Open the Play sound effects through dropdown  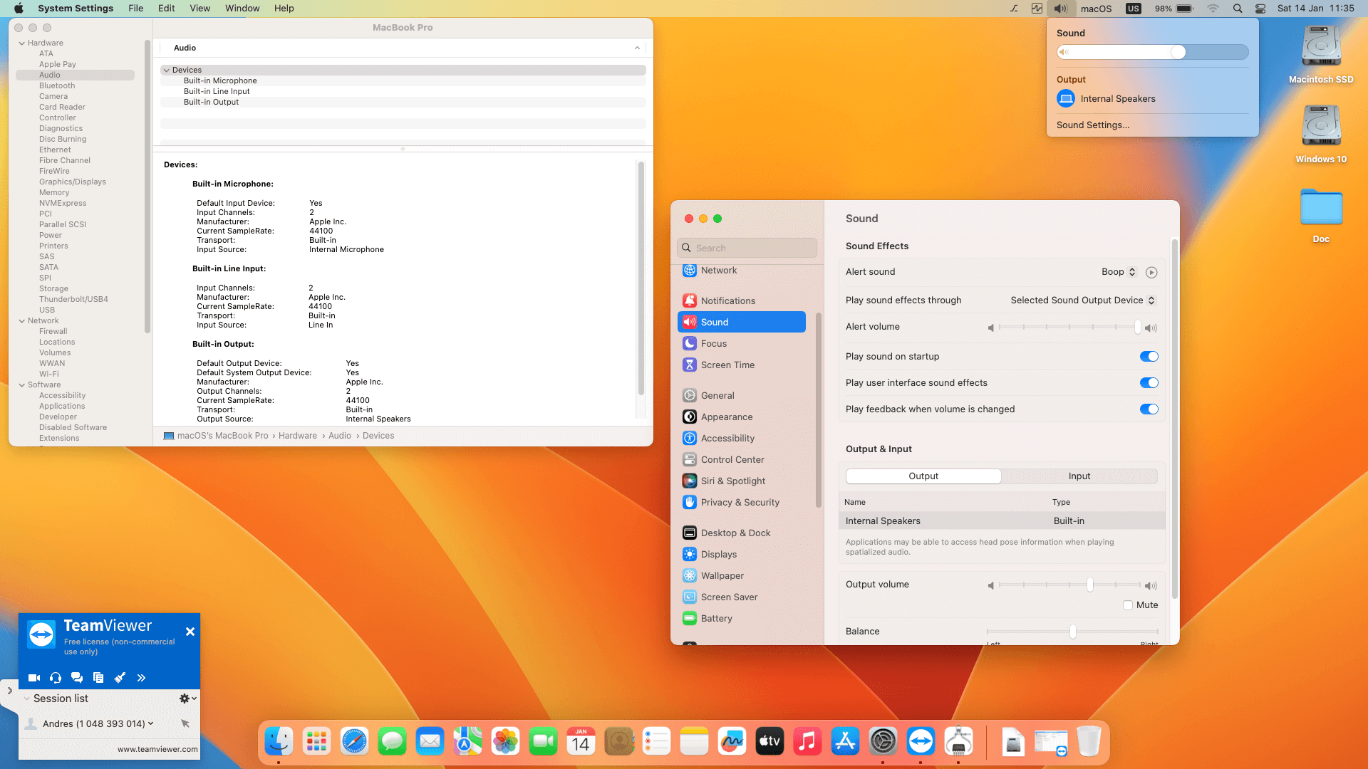click(x=1083, y=300)
